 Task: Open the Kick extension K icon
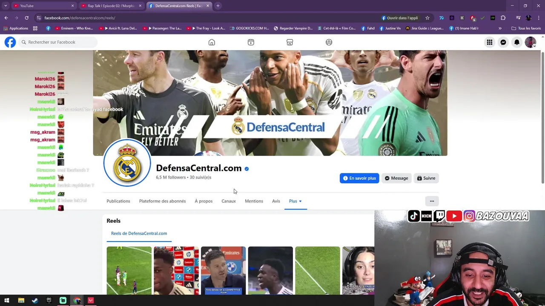click(x=462, y=18)
